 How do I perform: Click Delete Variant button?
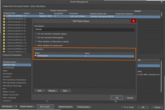click(x=27, y=106)
